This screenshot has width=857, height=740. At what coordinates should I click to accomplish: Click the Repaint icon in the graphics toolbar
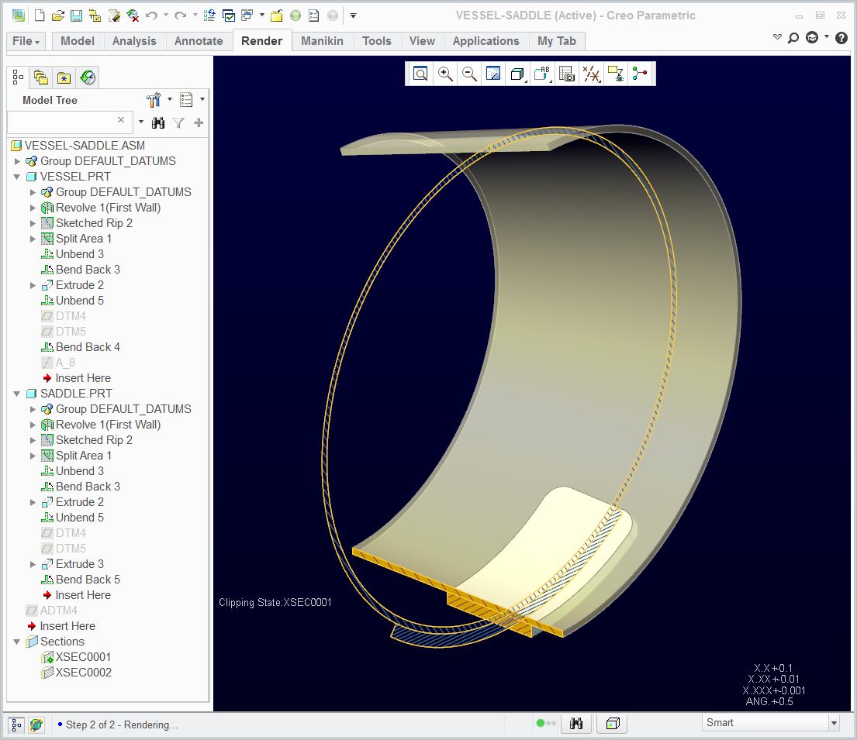(493, 74)
